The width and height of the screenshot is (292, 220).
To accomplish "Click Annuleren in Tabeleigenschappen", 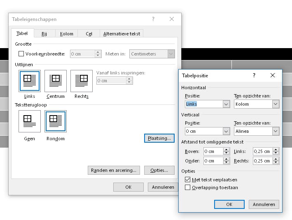I will pyautogui.click(x=163, y=187).
